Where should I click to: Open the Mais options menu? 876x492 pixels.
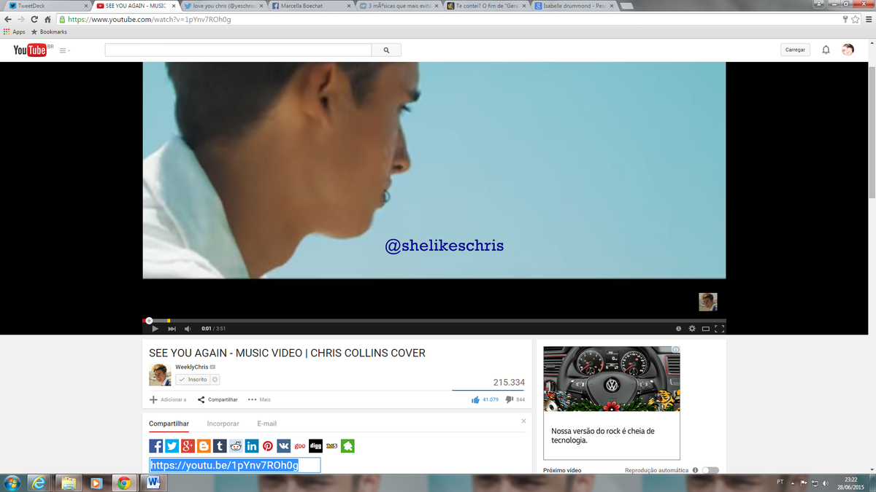coord(259,399)
